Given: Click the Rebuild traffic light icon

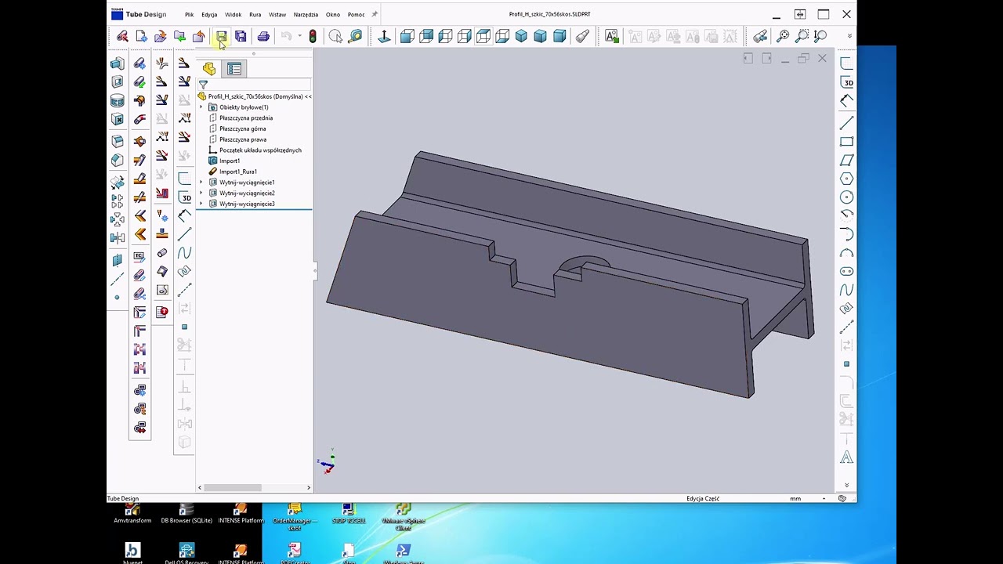Looking at the screenshot, I should [x=313, y=36].
